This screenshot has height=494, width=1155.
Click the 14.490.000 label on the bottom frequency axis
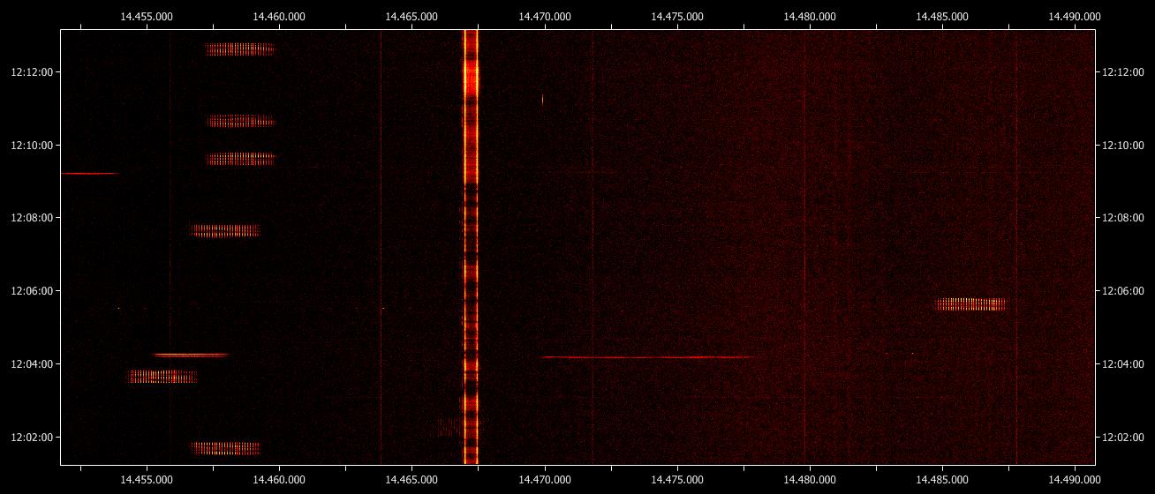point(1074,479)
